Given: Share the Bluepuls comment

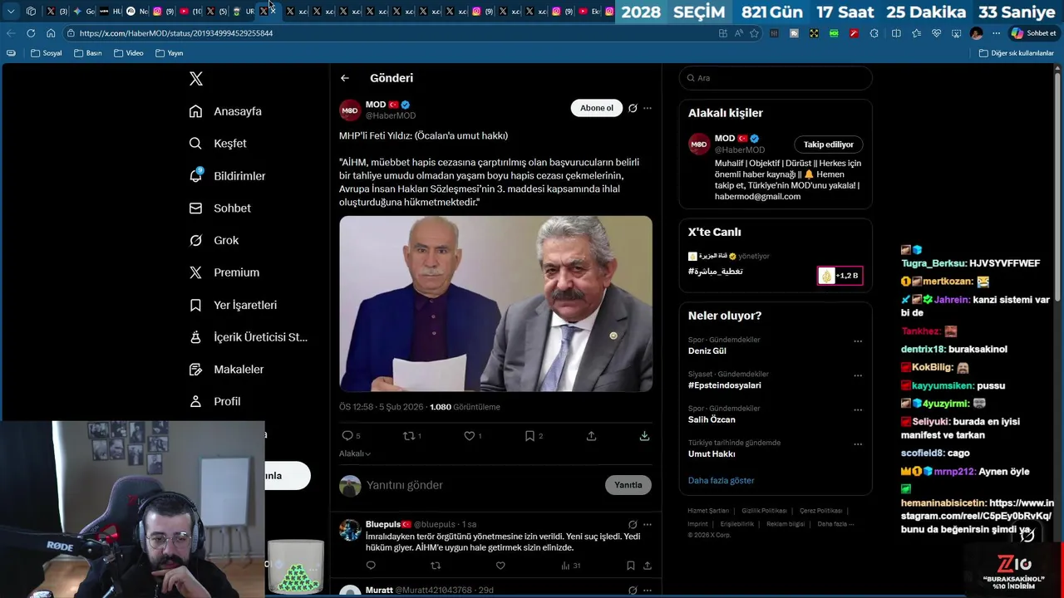Looking at the screenshot, I should (x=647, y=566).
